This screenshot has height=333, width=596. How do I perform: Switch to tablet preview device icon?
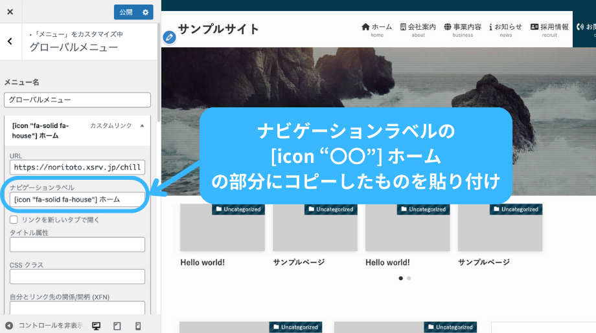coord(117,326)
